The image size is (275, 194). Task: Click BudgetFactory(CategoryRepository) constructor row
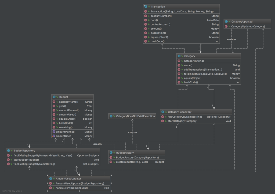(x=137, y=158)
